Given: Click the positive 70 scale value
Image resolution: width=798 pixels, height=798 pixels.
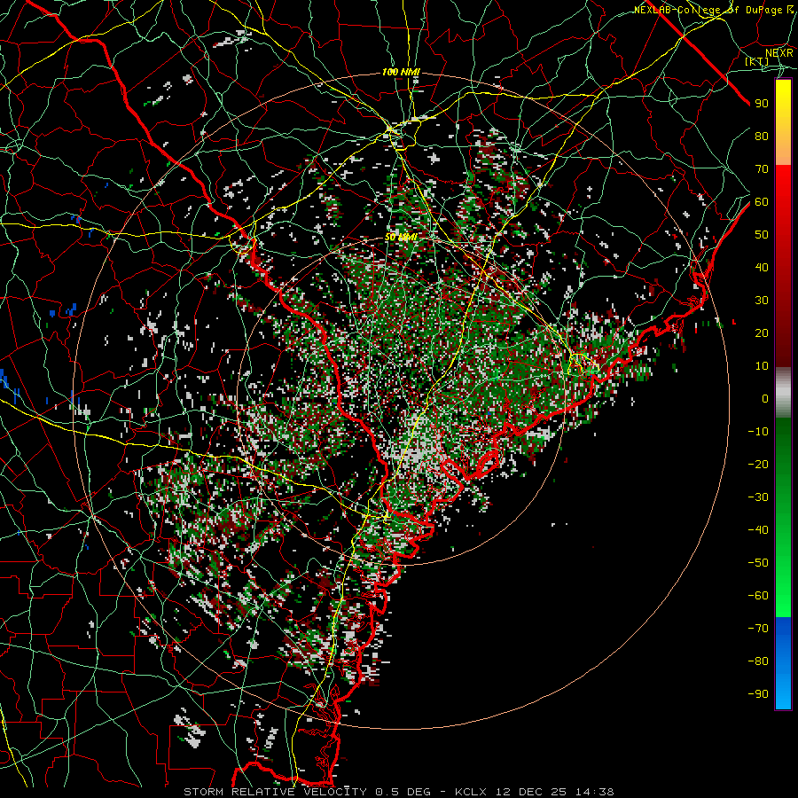Looking at the screenshot, I should click(762, 169).
